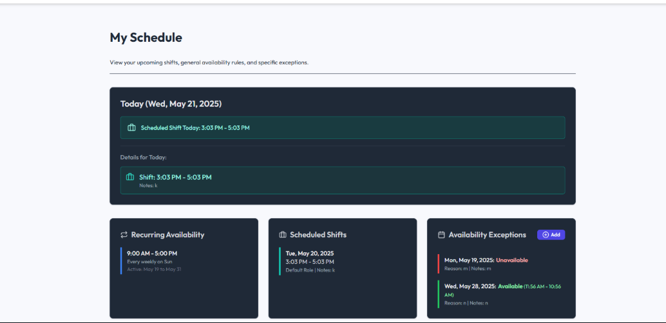Click briefcase icon beside Shift: 3:03 PM details
The width and height of the screenshot is (666, 323).
(130, 177)
